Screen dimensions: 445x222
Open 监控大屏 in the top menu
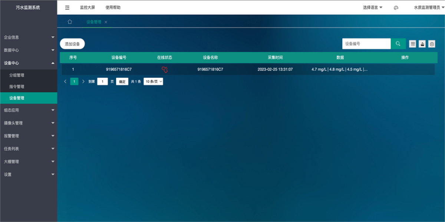(88, 7)
